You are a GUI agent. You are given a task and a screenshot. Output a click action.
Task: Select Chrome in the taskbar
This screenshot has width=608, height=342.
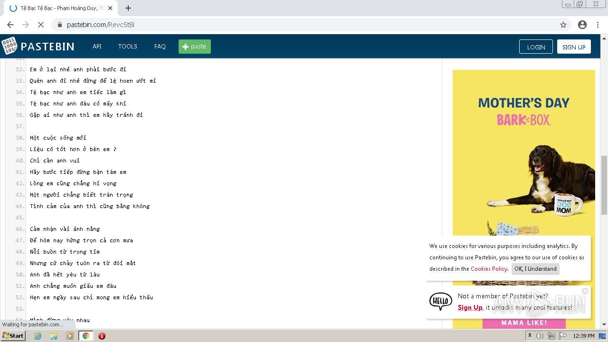[x=85, y=336]
